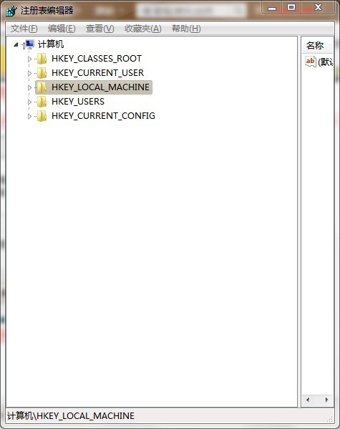
Task: Select the ab default string value icon
Action: click(311, 62)
